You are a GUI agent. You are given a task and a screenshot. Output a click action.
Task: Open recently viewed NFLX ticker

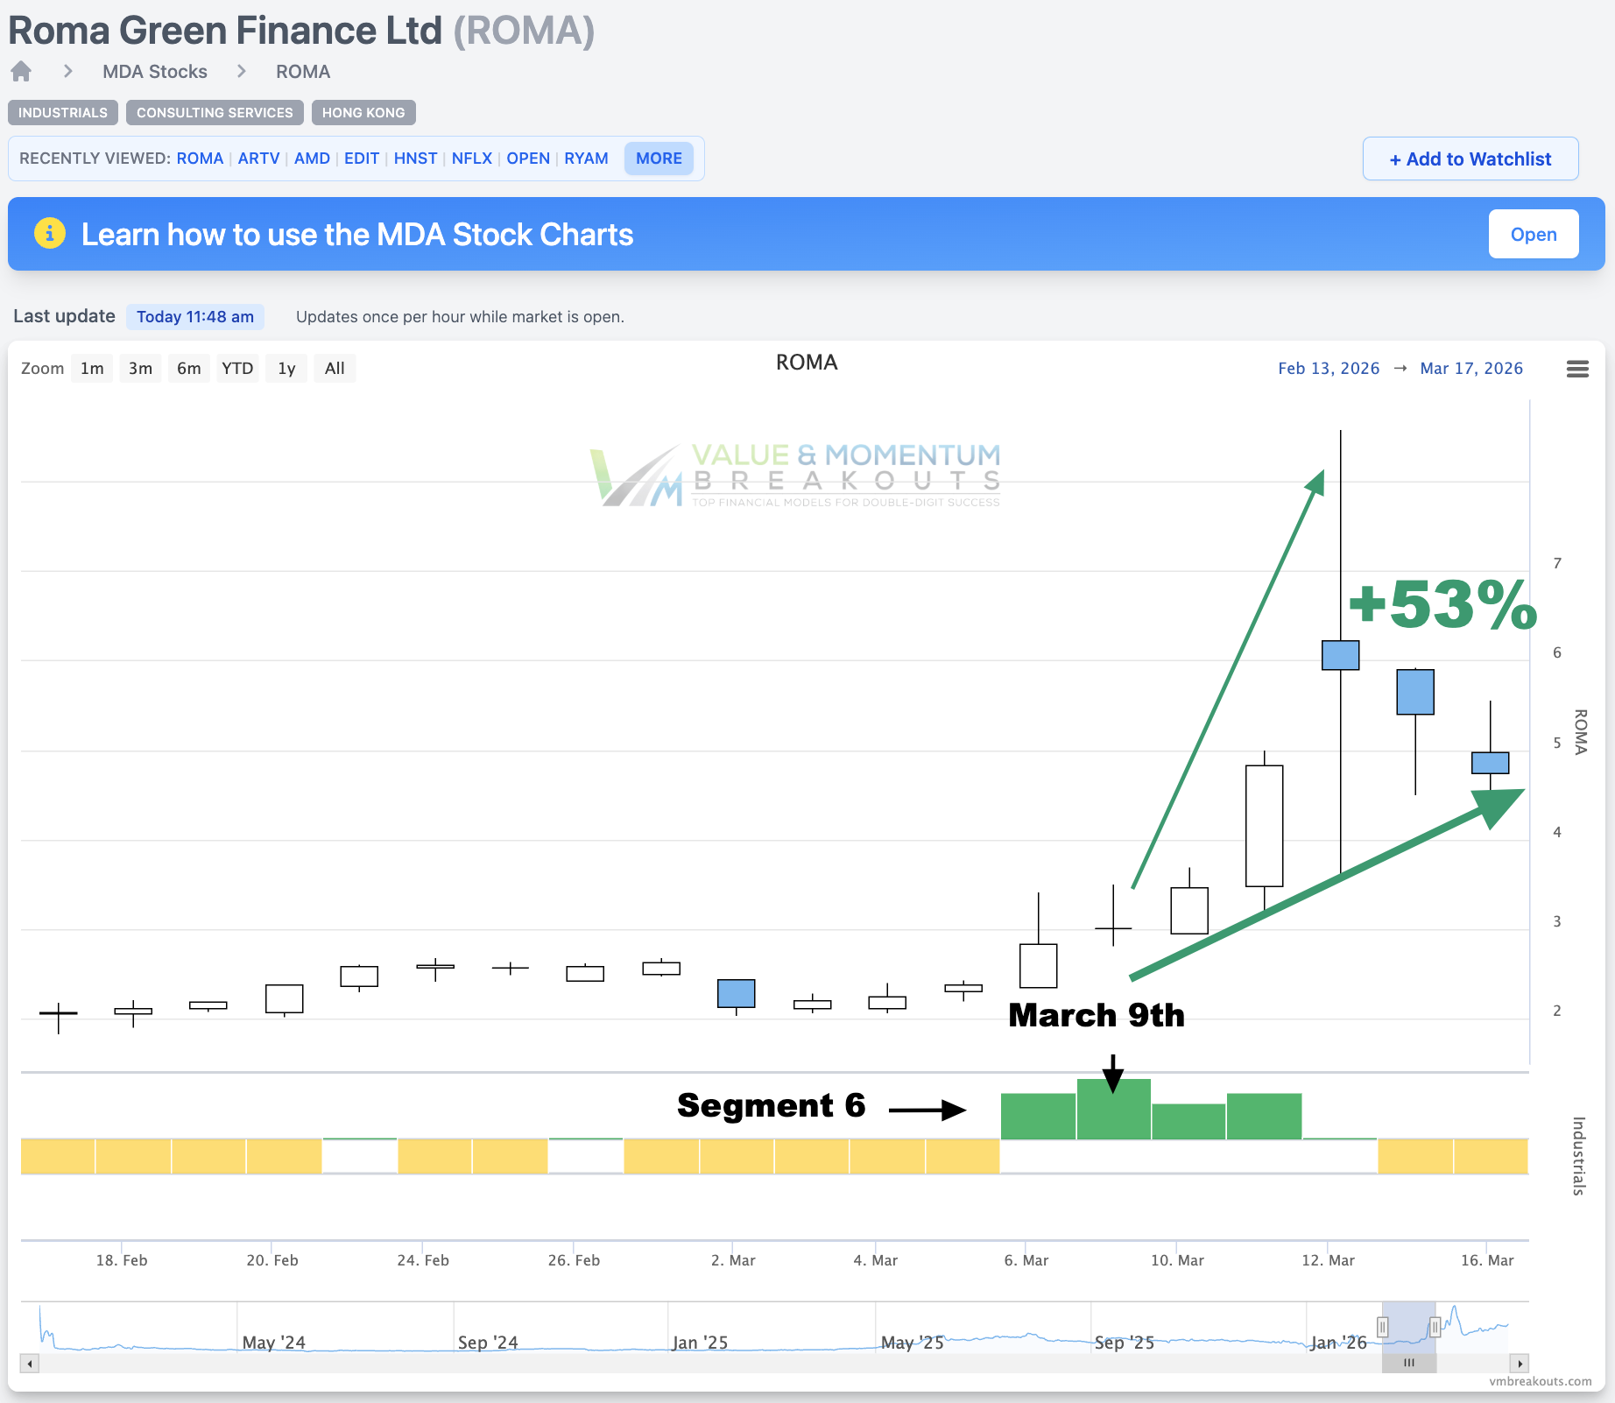click(472, 159)
